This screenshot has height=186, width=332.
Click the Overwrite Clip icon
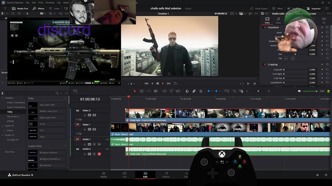(x=171, y=91)
